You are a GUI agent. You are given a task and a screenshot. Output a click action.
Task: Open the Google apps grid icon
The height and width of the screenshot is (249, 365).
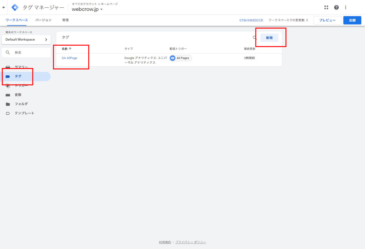326,7
